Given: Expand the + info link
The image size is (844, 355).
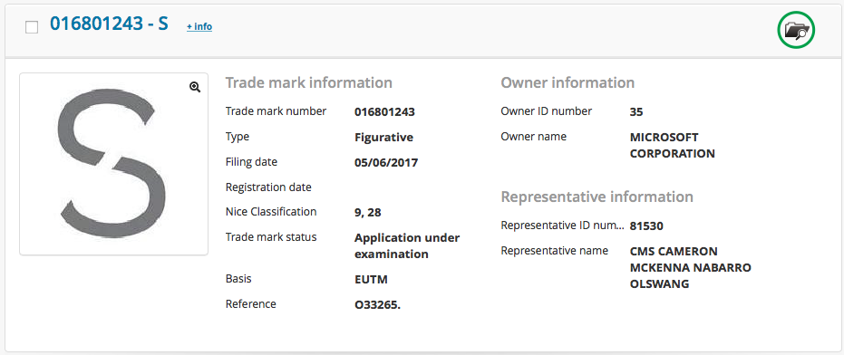Looking at the screenshot, I should tap(199, 26).
